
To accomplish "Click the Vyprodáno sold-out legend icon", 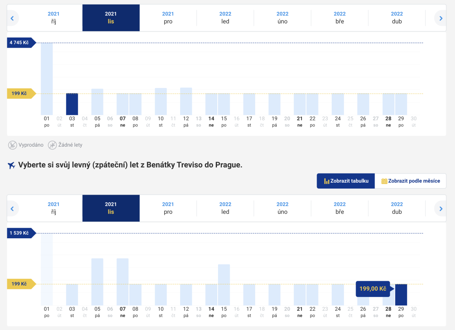I will pos(13,145).
